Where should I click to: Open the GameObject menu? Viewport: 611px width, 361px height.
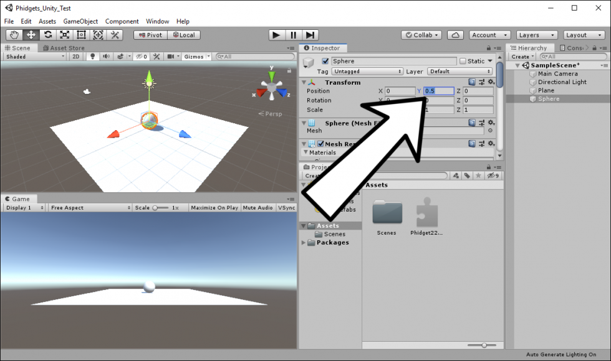[x=80, y=21]
